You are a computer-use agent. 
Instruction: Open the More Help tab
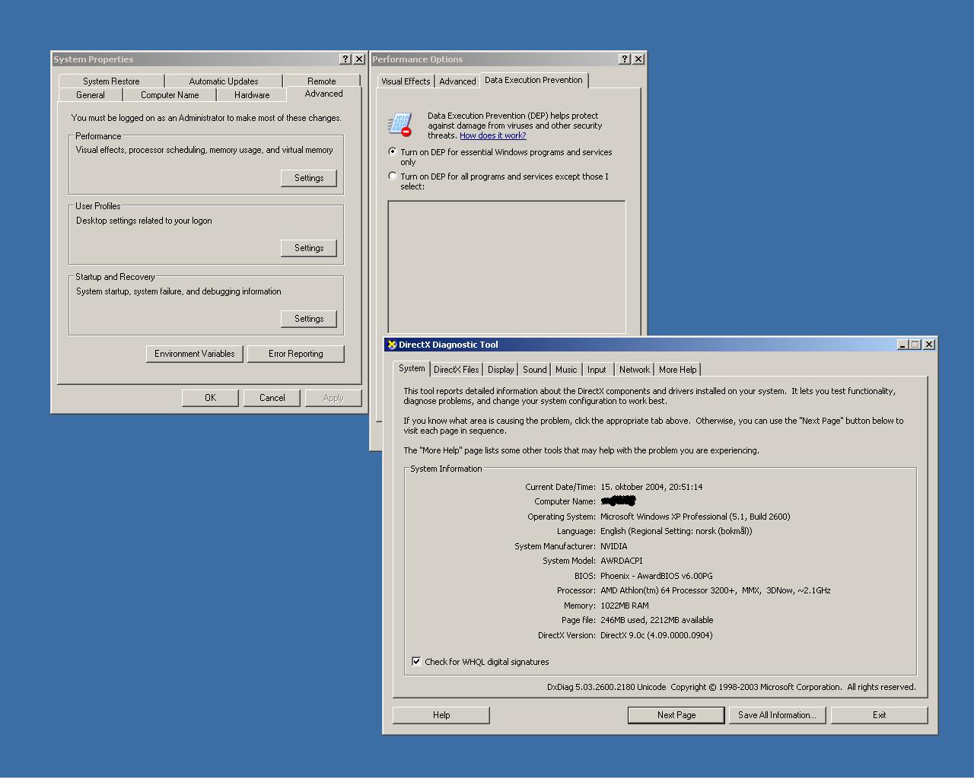(x=677, y=370)
